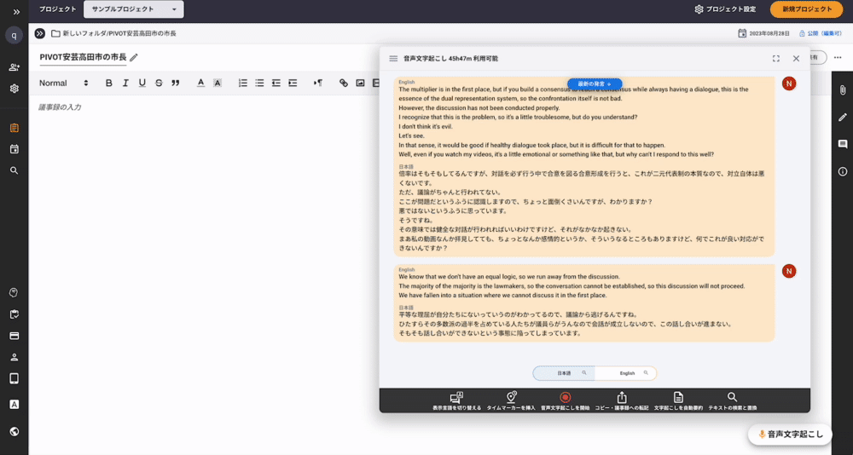Screen dimensions: 853x455
Task: Open the サンプルプロジェクト project dropdown
Action: pos(133,9)
